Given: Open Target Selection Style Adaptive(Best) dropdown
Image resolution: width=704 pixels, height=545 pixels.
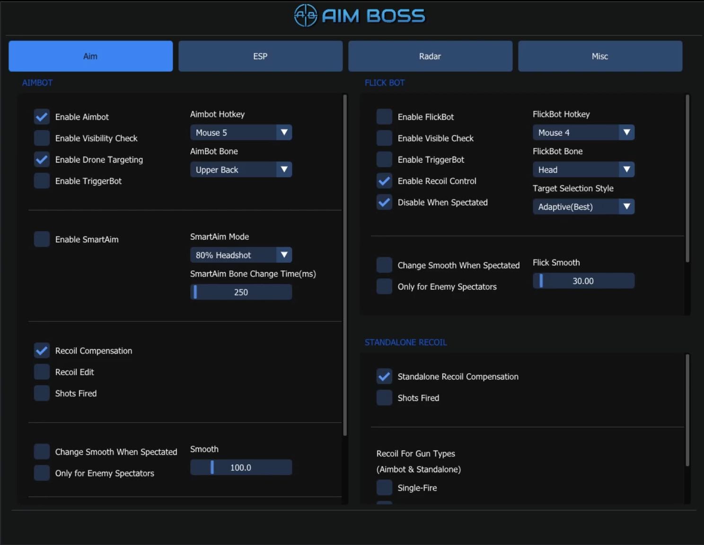Looking at the screenshot, I should click(583, 207).
